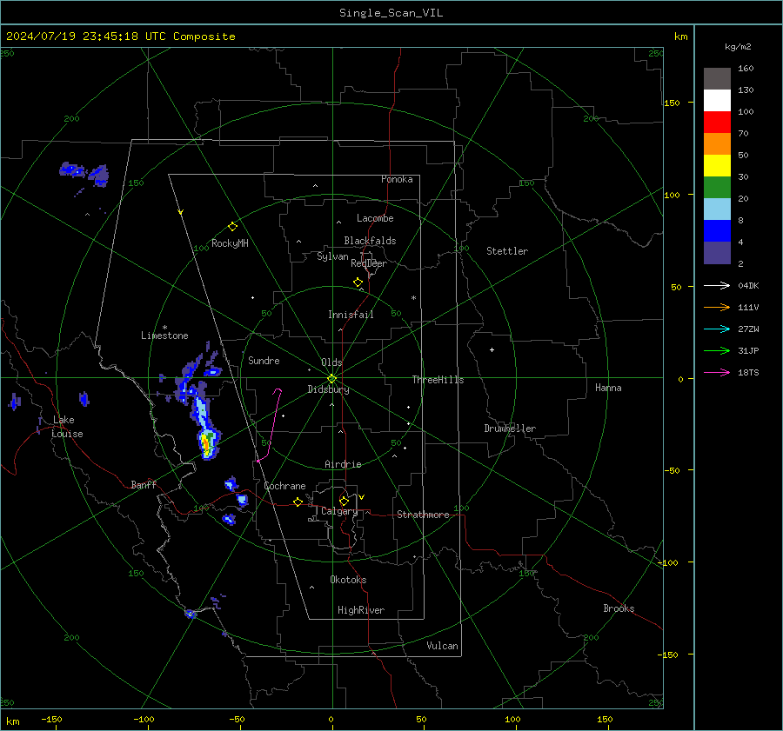Click the Airdrie label
Image resolution: width=783 pixels, height=731 pixels.
tap(343, 464)
